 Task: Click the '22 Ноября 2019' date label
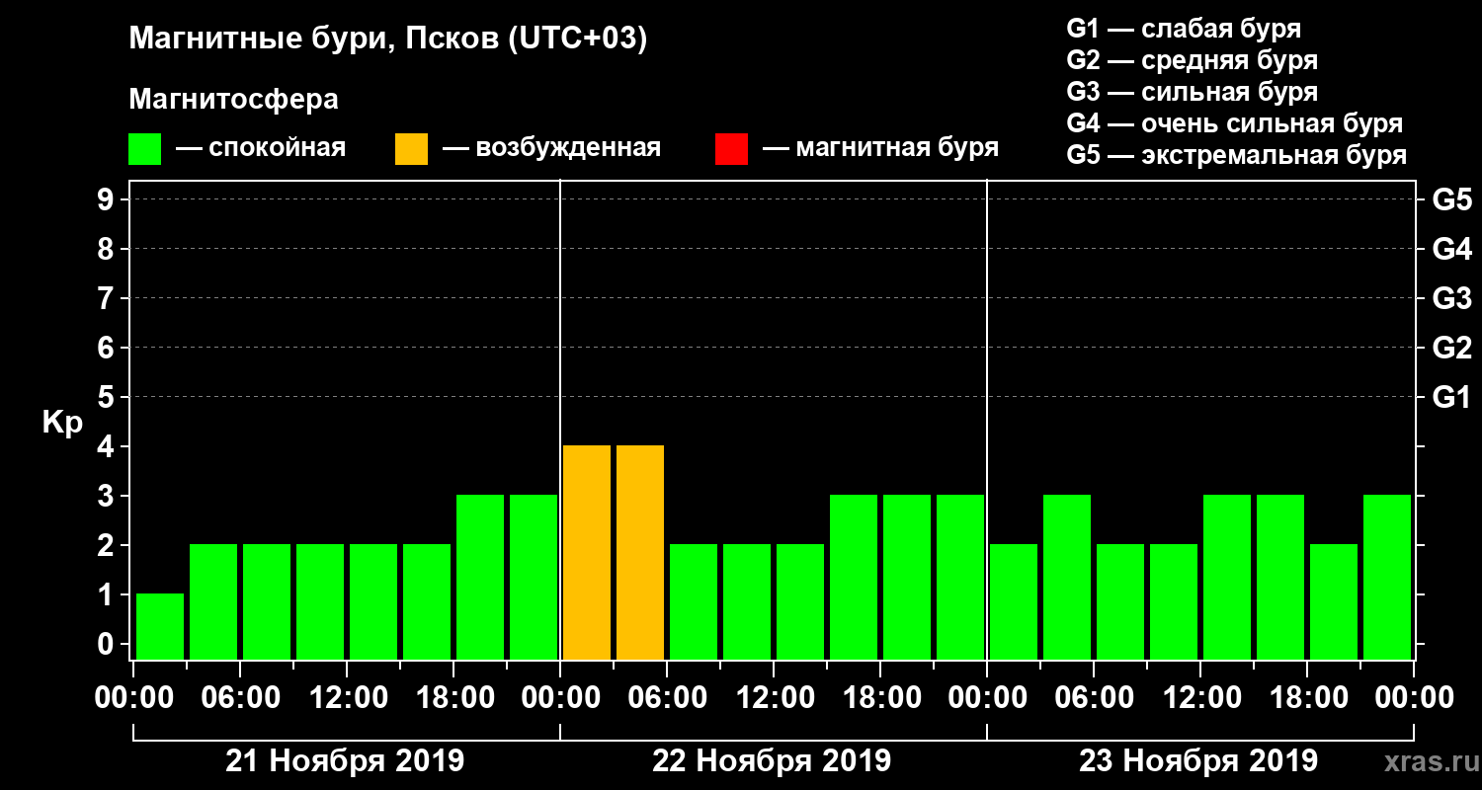click(772, 761)
